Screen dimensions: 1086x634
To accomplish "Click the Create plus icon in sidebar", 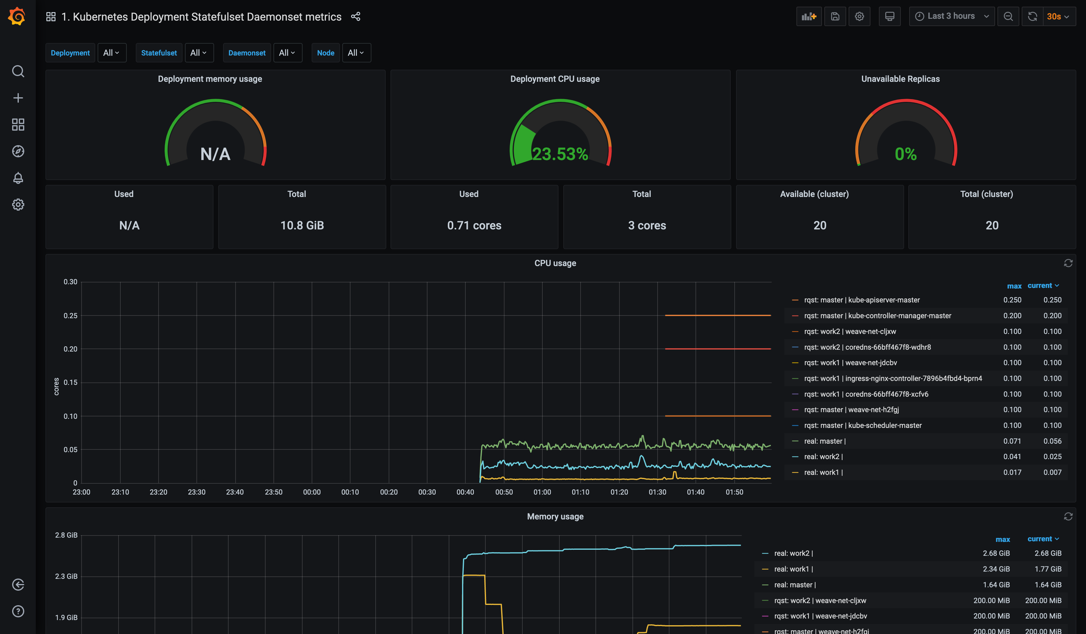I will 18,98.
